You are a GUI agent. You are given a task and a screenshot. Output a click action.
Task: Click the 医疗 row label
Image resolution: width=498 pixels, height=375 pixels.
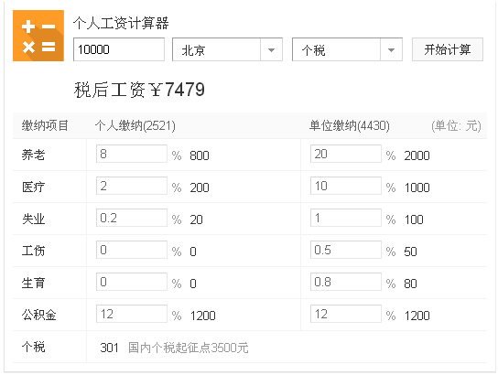click(33, 187)
